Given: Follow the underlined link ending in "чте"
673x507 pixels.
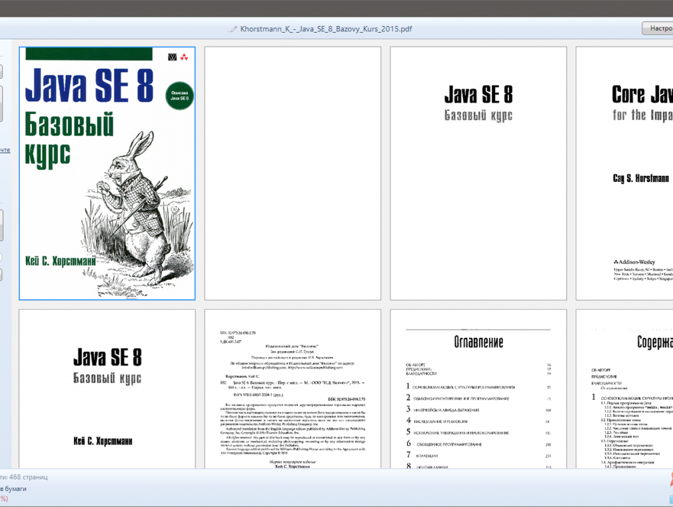Looking at the screenshot, I should pos(5,150).
